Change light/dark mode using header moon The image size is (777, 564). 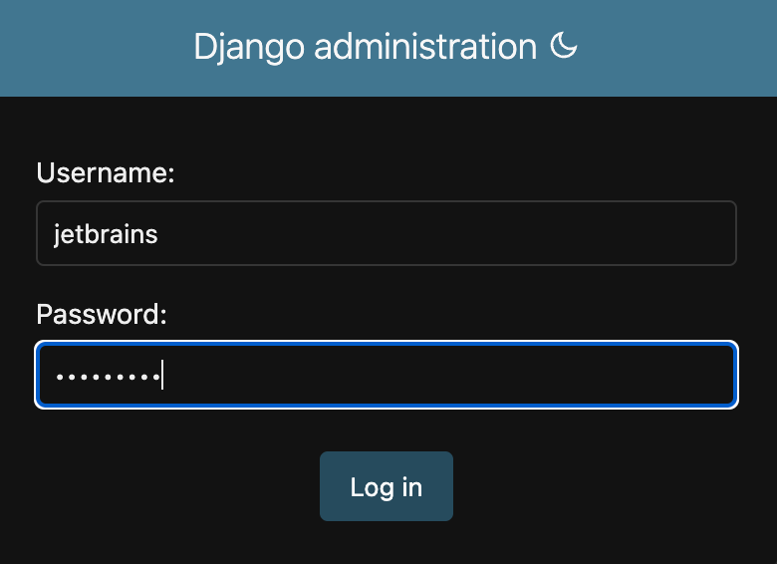pos(564,45)
